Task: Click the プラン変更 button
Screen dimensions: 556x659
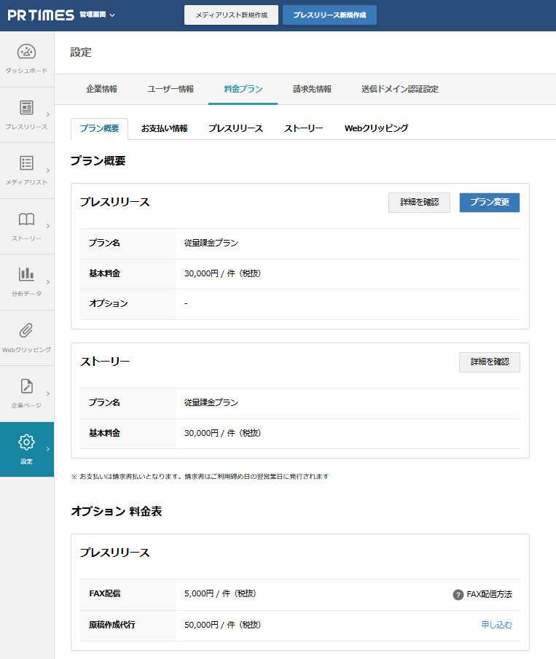Action: click(x=489, y=203)
